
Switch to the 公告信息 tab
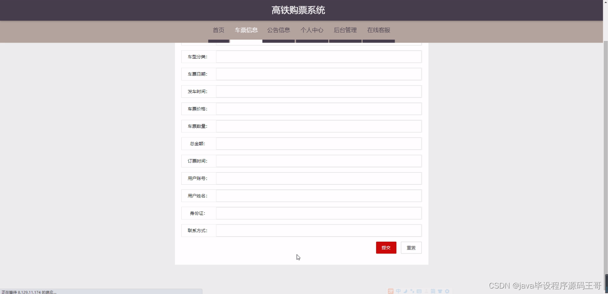(278, 30)
